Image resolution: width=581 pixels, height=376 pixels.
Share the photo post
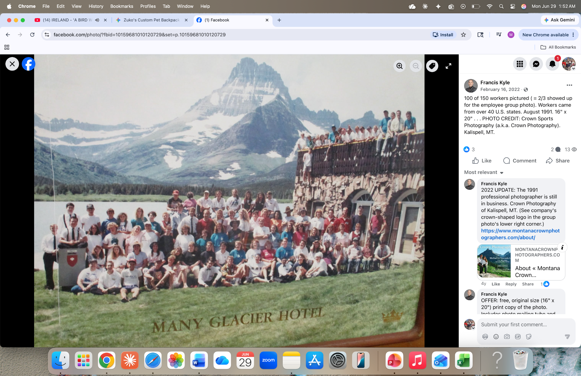coord(558,161)
